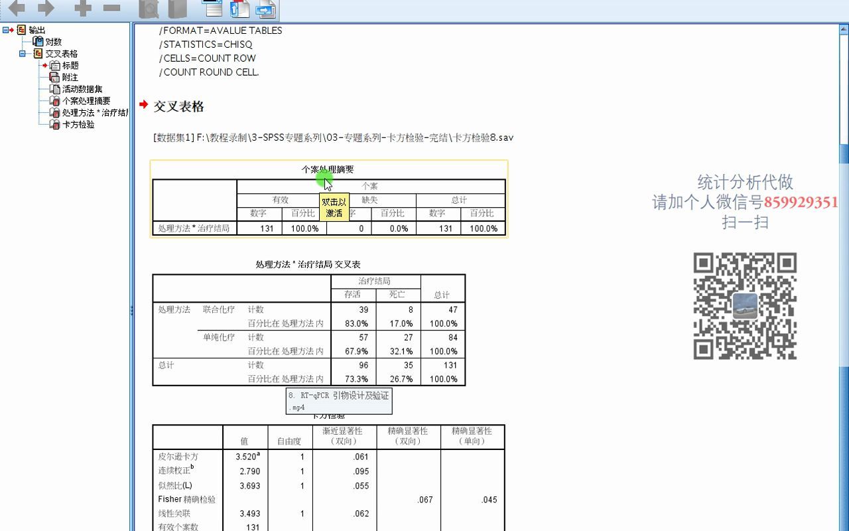Viewport: 849px width, 531px height.
Task: Click the 似然比(L) row label
Action: point(175,485)
